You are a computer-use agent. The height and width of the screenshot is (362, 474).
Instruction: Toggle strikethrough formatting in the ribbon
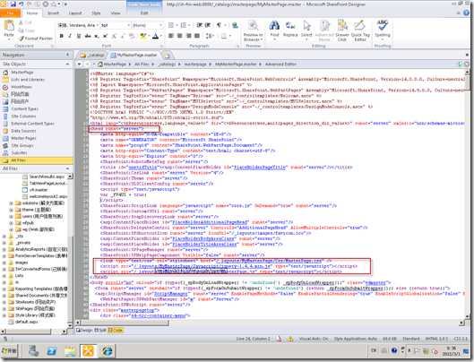tap(88, 36)
